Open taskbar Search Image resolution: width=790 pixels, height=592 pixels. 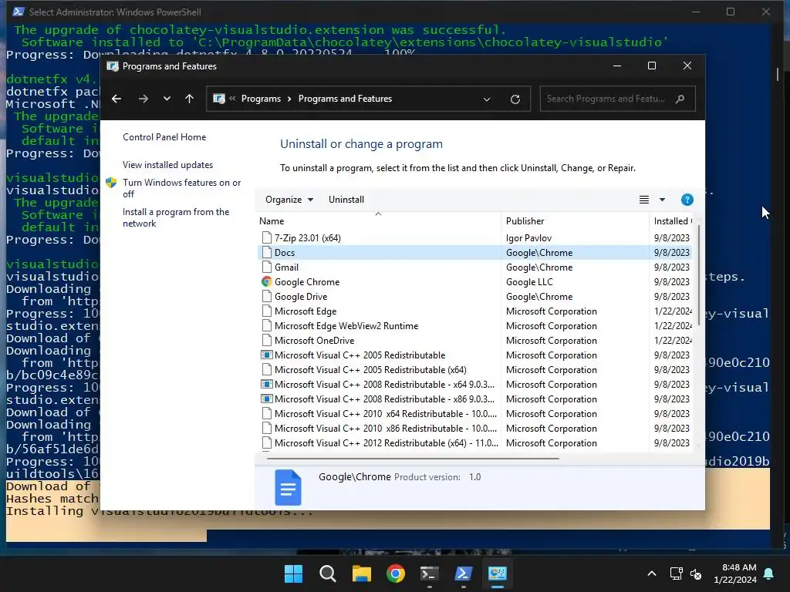point(327,573)
